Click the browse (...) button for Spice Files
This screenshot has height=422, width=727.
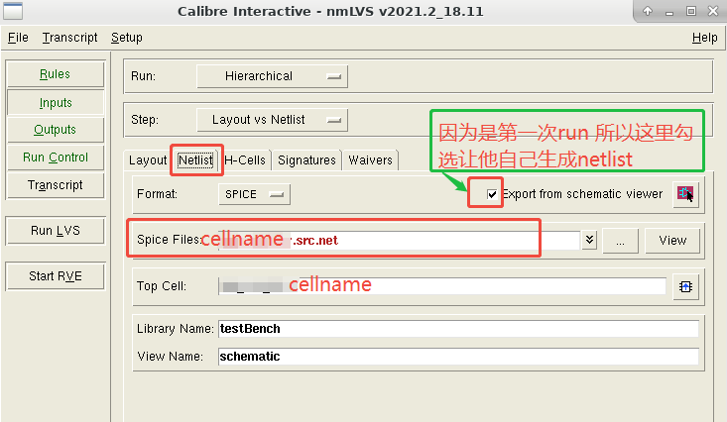coord(620,241)
